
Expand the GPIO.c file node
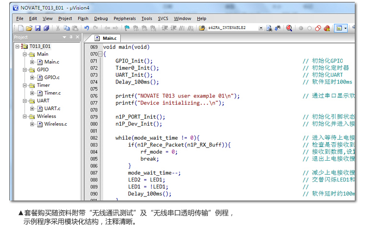pyautogui.click(x=32, y=78)
